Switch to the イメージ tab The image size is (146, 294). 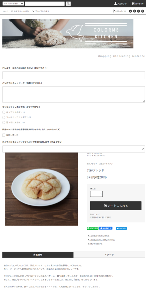109,255
